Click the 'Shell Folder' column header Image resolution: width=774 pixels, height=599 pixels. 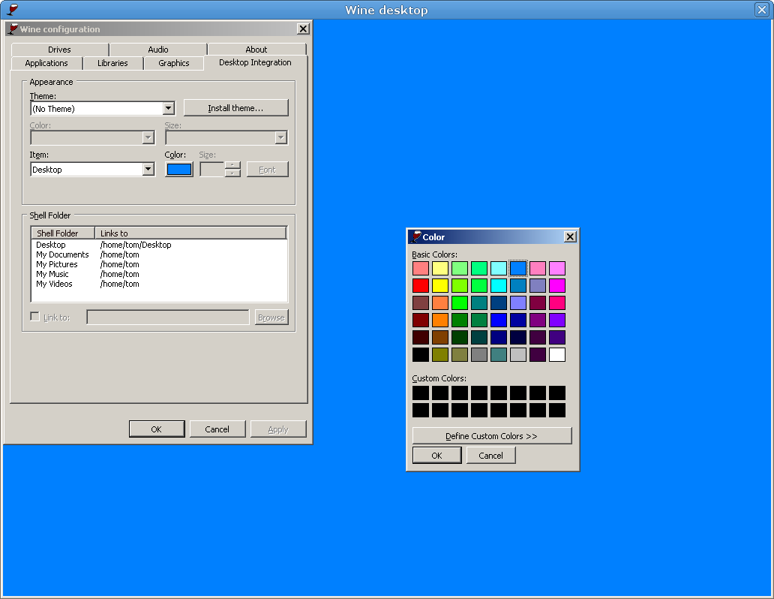(63, 233)
